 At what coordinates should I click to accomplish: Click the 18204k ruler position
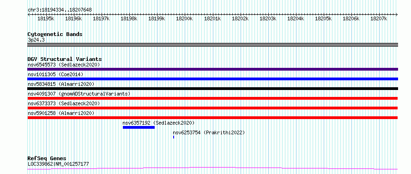[296, 18]
